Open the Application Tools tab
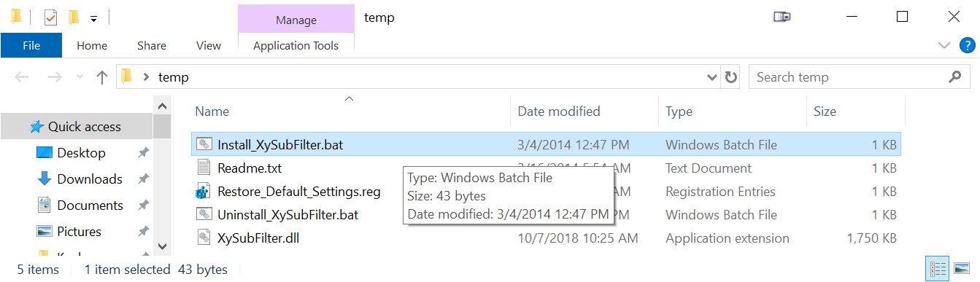This screenshot has width=980, height=282. (x=296, y=45)
